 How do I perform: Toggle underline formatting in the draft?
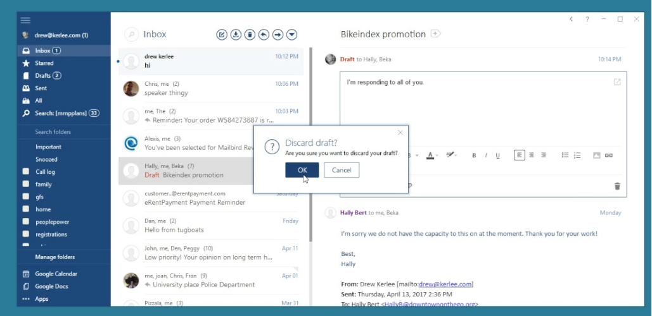[x=498, y=155]
